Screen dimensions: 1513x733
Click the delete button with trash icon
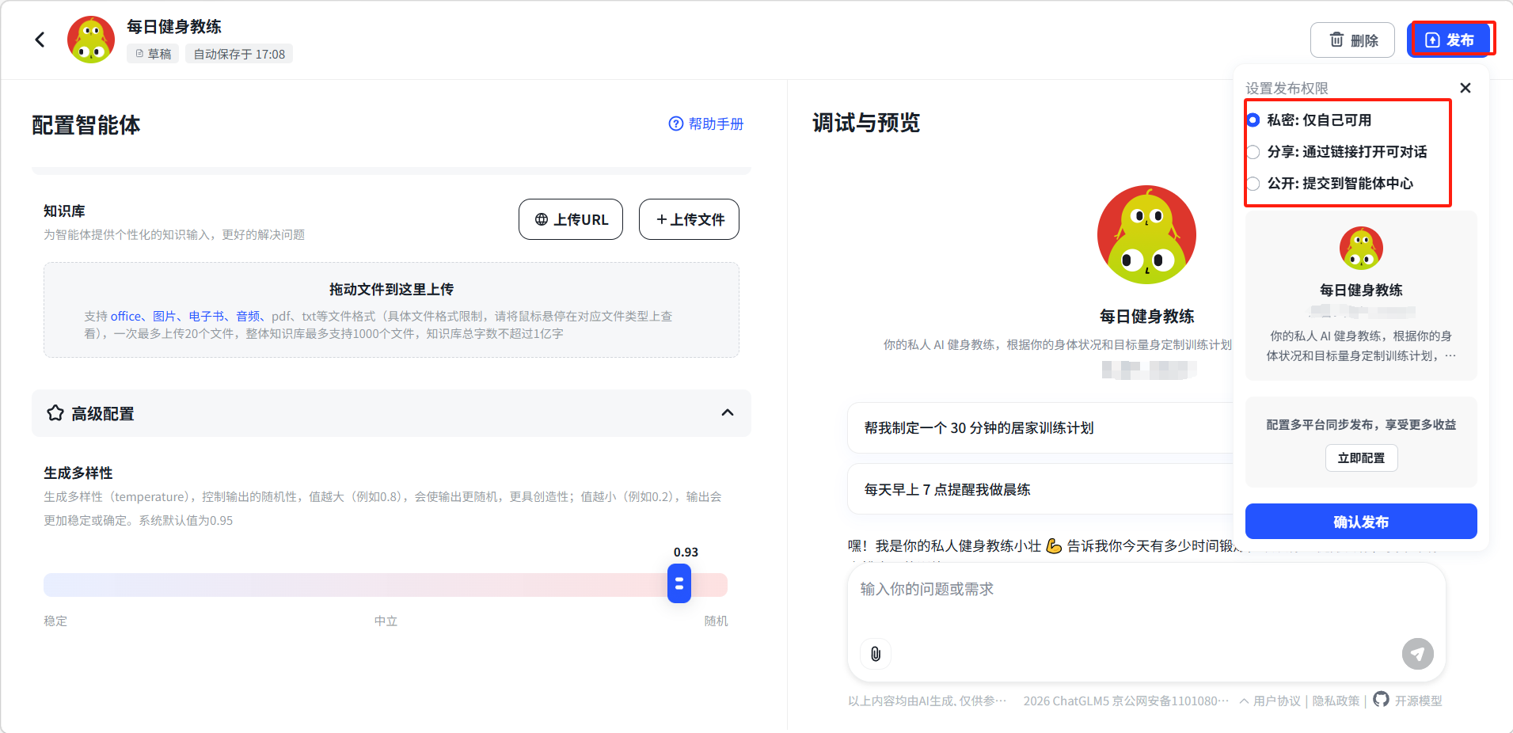tap(1352, 40)
